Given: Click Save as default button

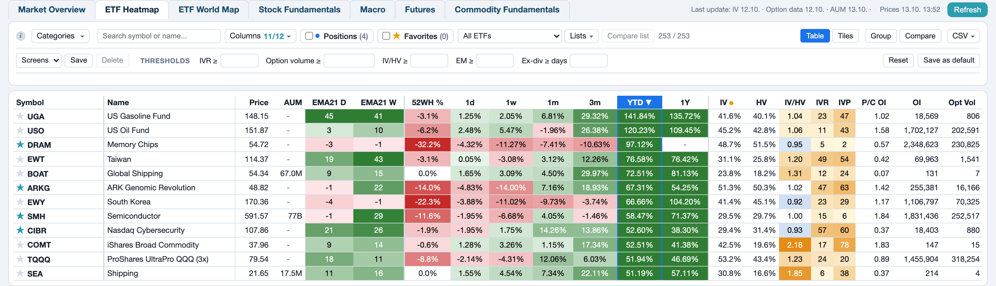Looking at the screenshot, I should pyautogui.click(x=949, y=60).
